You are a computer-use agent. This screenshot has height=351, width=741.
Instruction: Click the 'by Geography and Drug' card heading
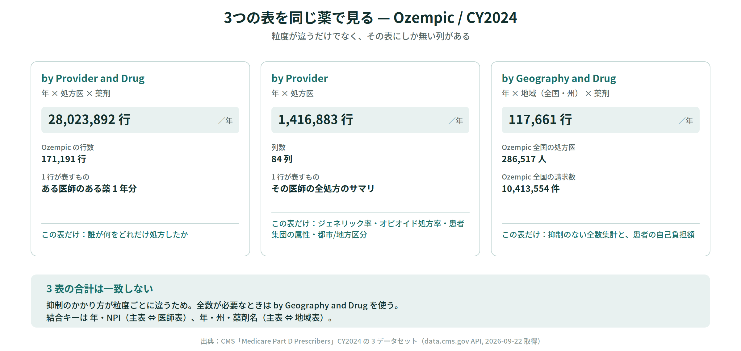[x=559, y=79]
